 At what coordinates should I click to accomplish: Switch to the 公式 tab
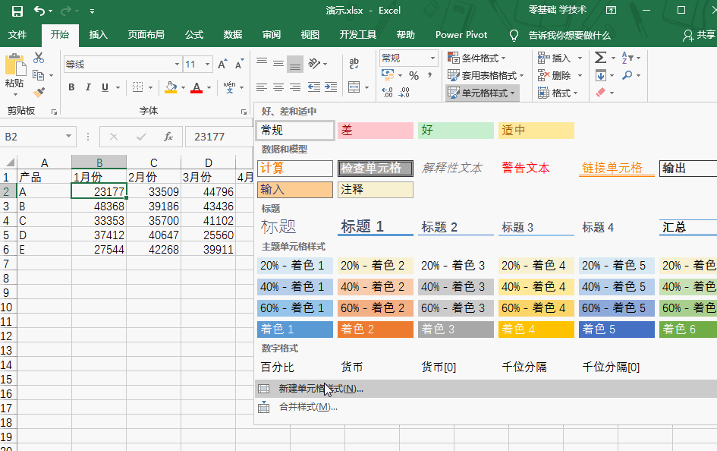[x=194, y=35]
